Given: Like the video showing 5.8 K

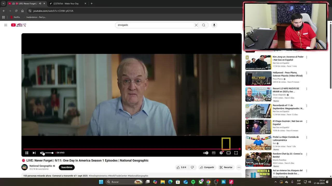Looking at the screenshot, I should (x=182, y=167).
